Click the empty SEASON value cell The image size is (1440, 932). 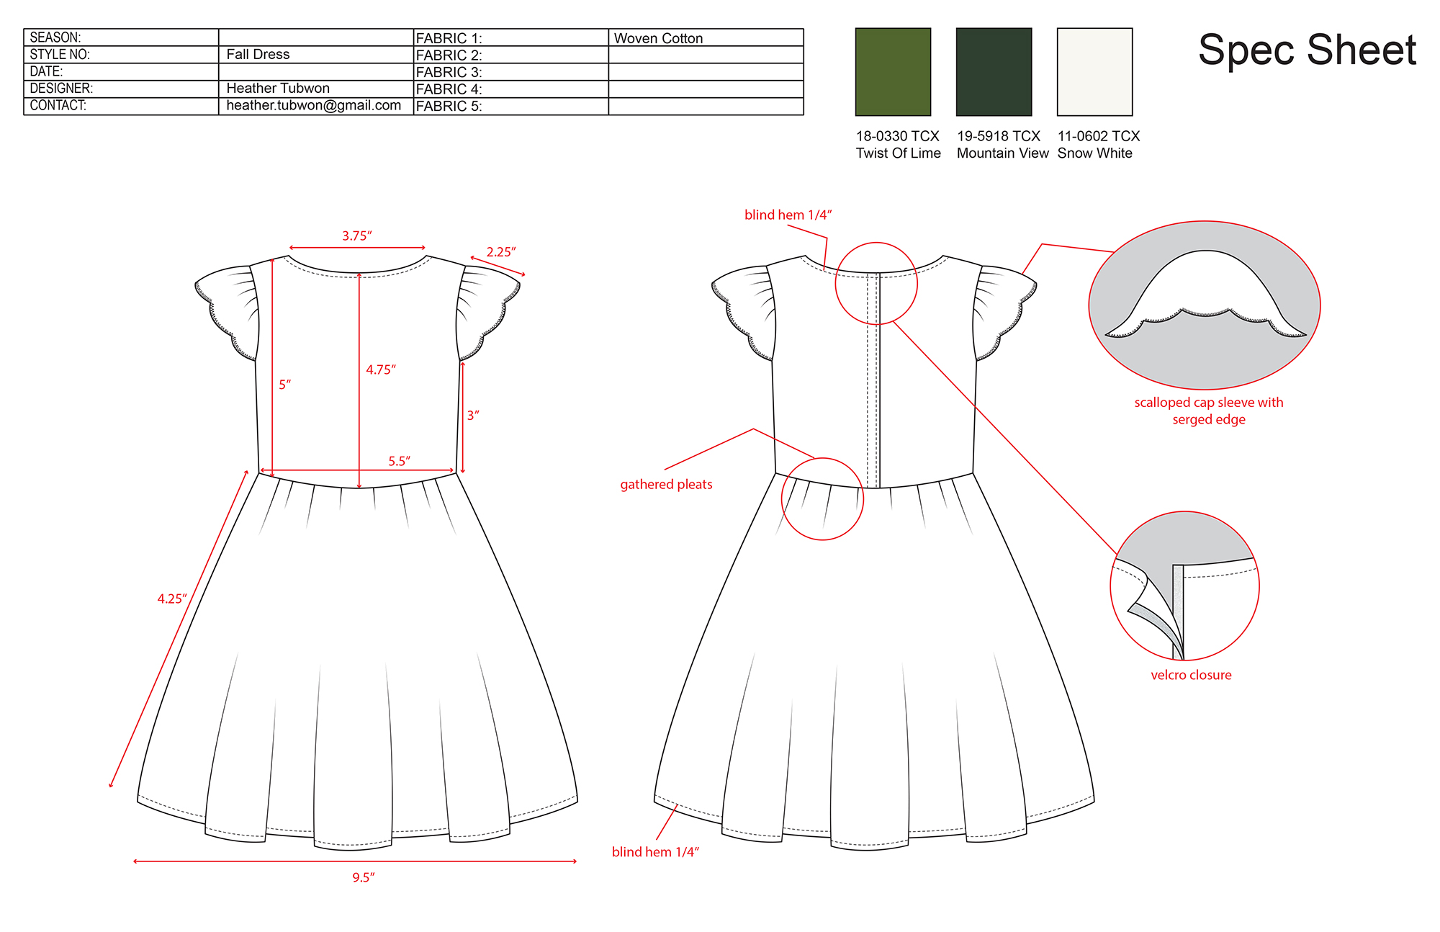tap(315, 37)
